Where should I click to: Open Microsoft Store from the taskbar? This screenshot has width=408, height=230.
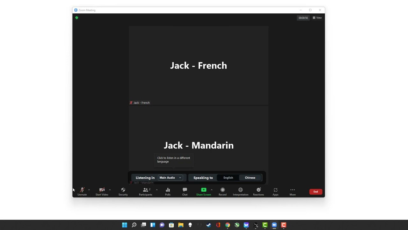pos(171,225)
